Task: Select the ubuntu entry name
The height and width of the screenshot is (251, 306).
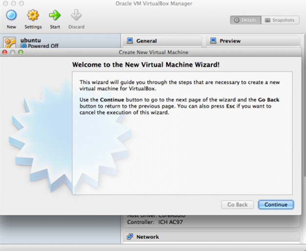Action: [x=31, y=40]
